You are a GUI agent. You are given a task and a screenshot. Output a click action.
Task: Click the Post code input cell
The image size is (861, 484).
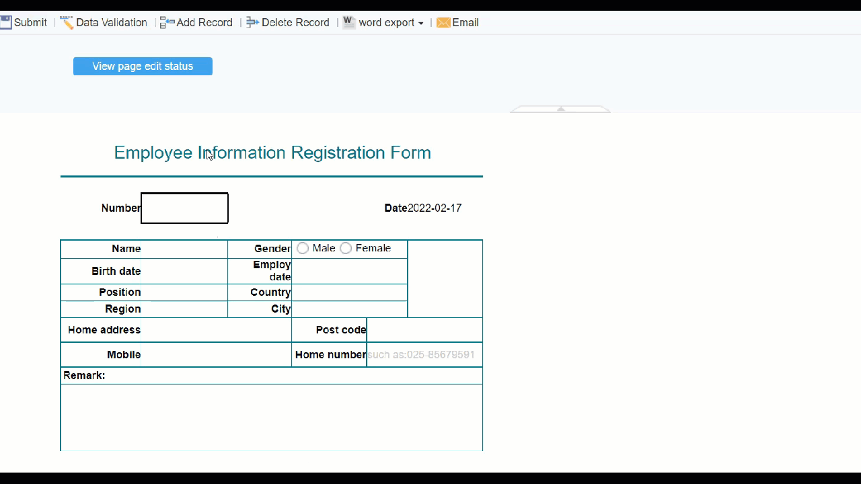tap(424, 330)
